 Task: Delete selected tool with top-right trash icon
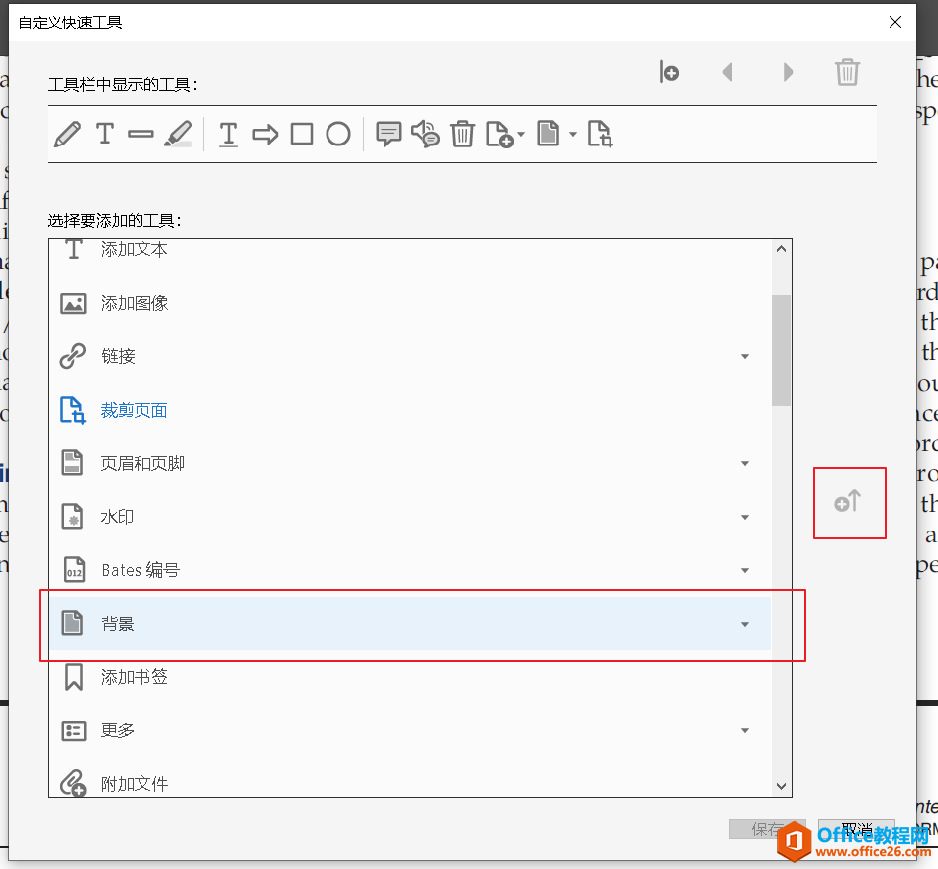[847, 72]
